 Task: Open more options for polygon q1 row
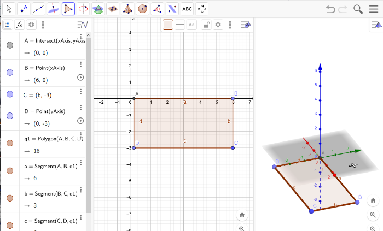(81, 135)
